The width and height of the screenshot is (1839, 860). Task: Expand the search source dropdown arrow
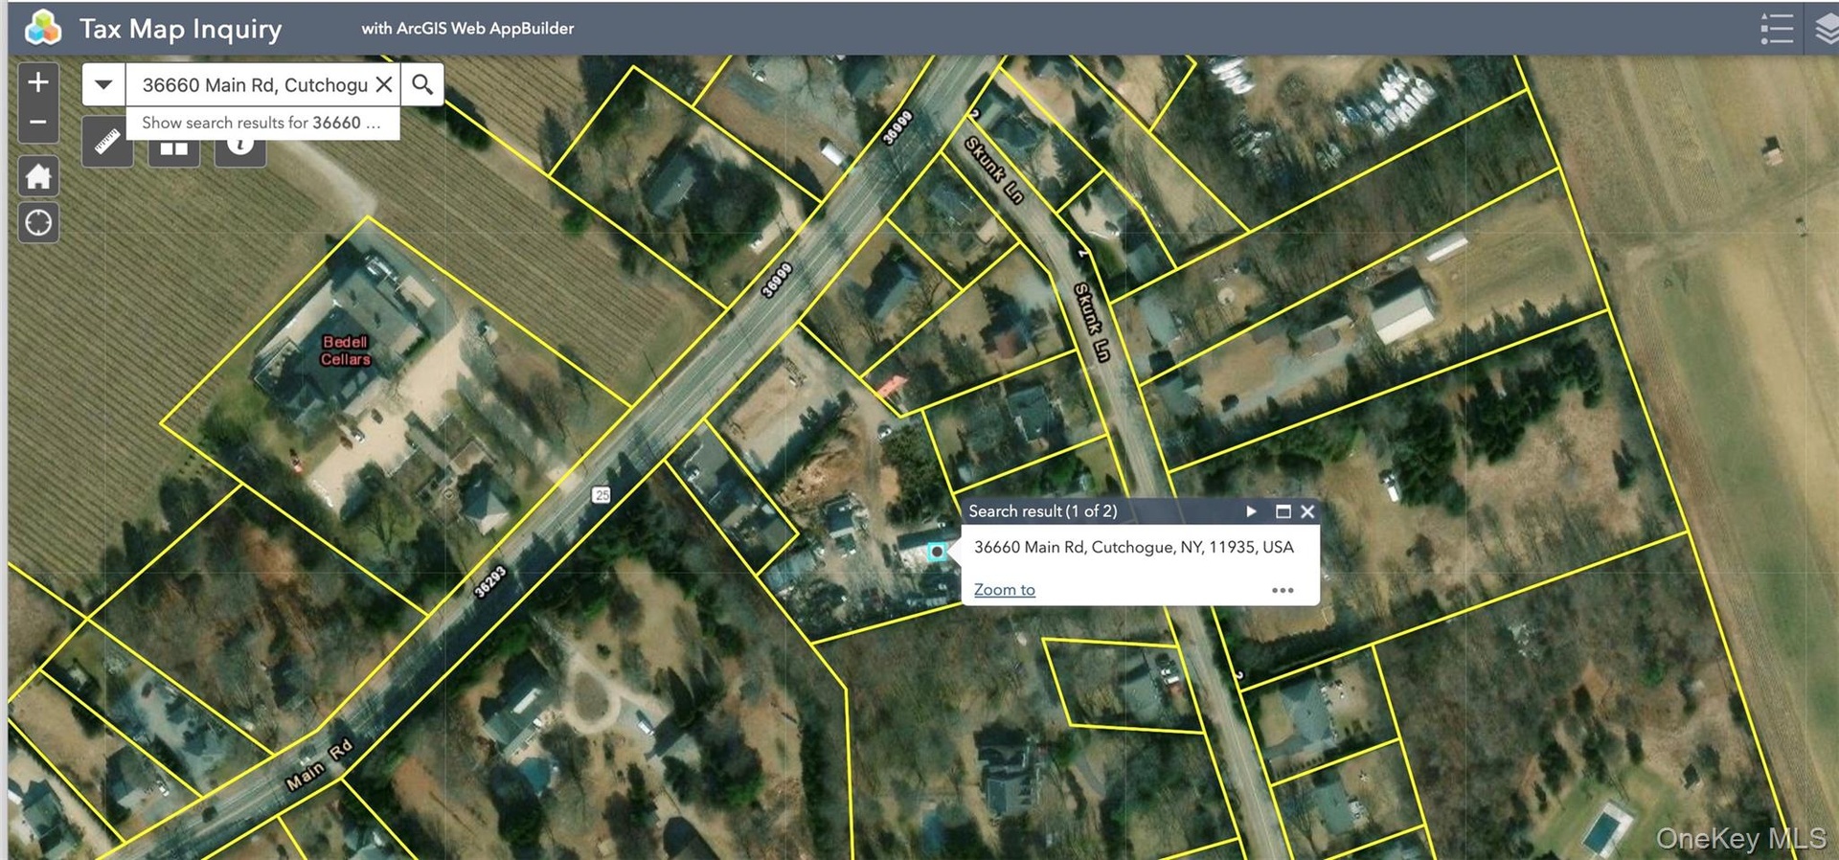pyautogui.click(x=103, y=84)
